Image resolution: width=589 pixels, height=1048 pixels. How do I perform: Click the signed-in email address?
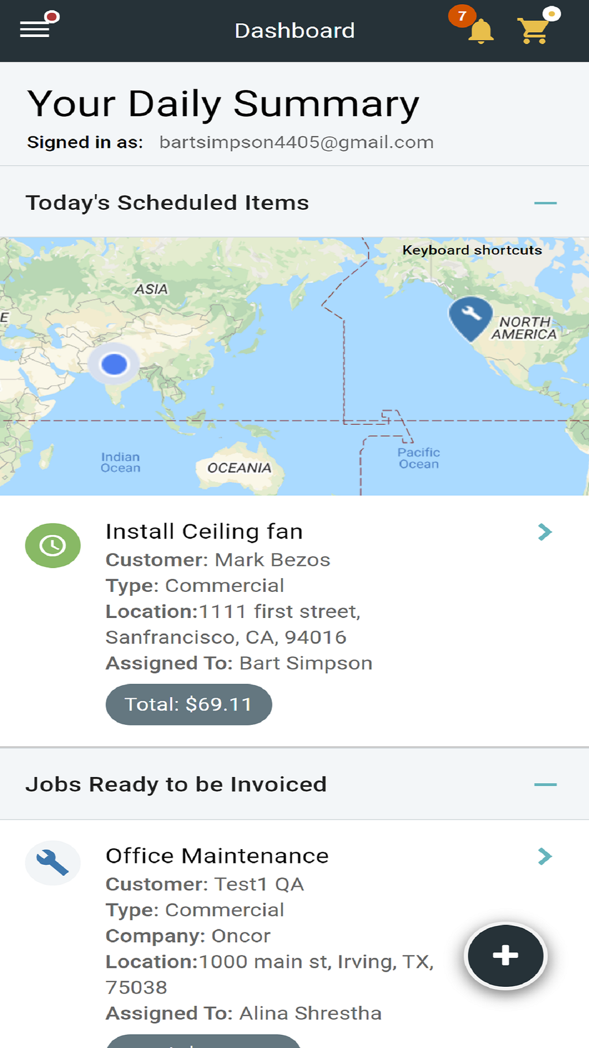click(296, 142)
